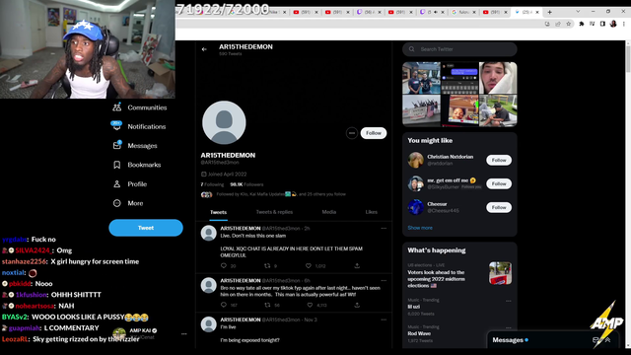Click the Search Twitter field
The height and width of the screenshot is (355, 631).
click(x=459, y=49)
